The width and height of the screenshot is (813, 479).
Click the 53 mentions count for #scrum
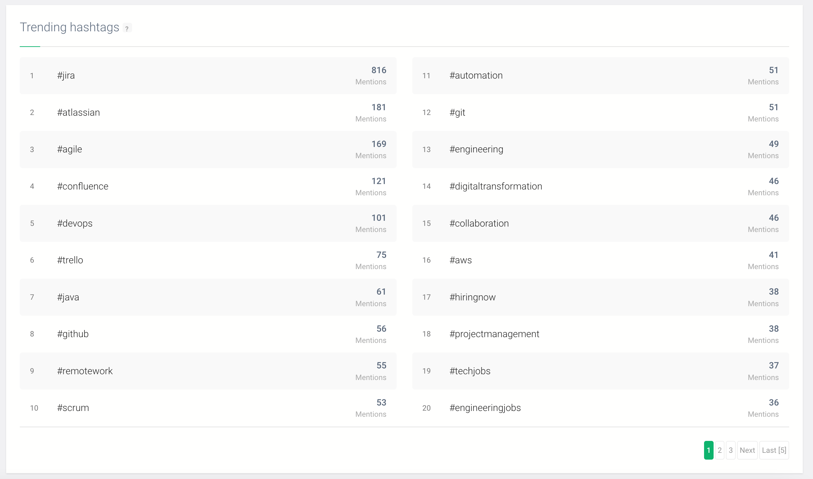pyautogui.click(x=381, y=402)
